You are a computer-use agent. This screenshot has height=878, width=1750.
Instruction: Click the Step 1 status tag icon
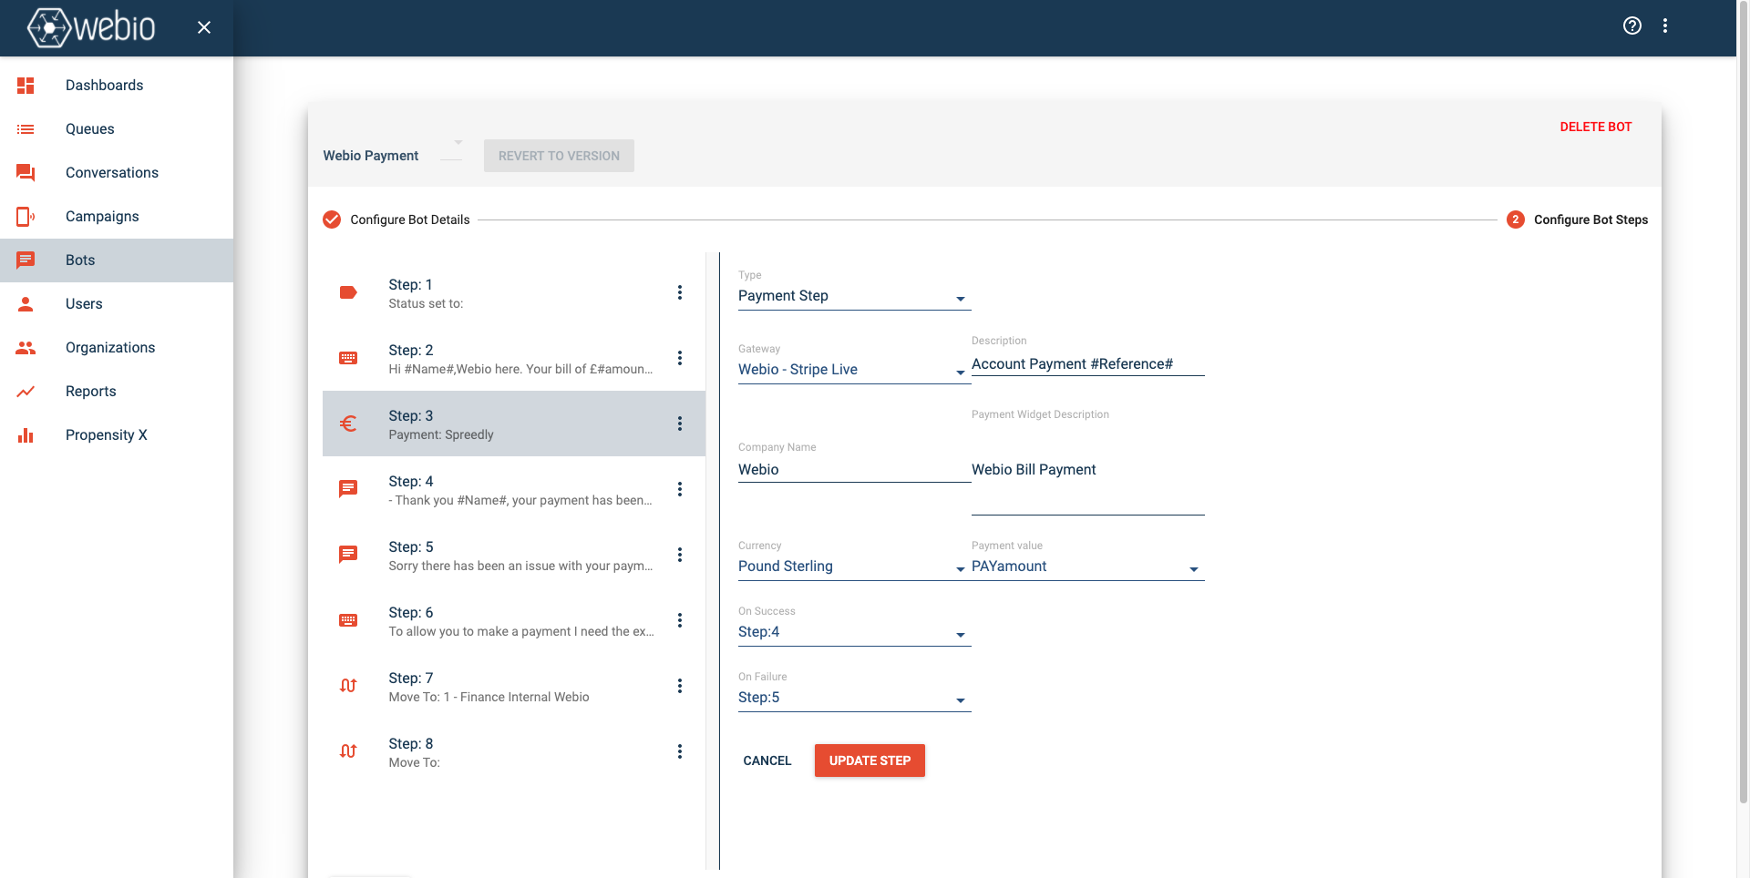[x=348, y=292]
